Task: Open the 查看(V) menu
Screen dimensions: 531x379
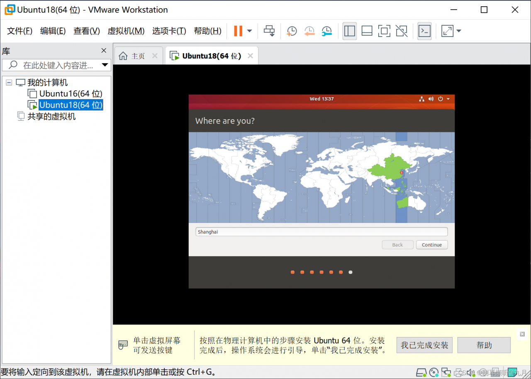Action: (x=87, y=31)
